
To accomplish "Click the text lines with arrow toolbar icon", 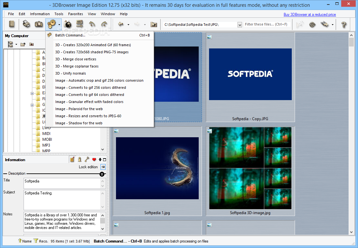I will pos(80,24).
